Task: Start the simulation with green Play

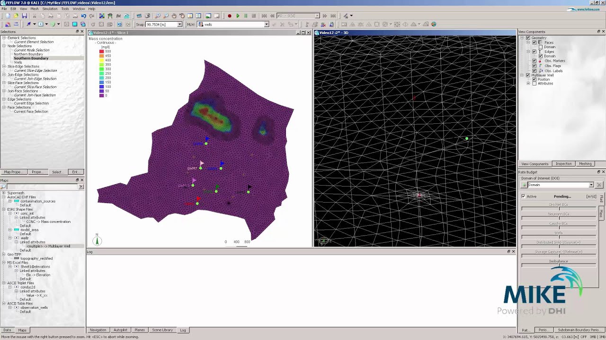Action: (238, 16)
